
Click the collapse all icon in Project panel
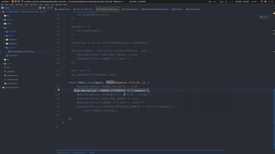tap(44, 8)
